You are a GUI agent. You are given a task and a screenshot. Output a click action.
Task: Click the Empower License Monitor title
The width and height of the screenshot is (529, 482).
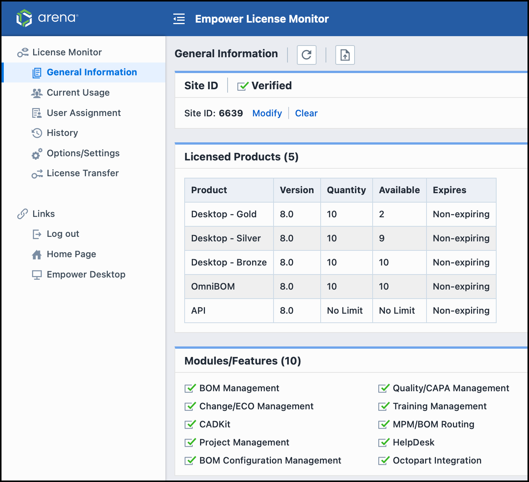262,19
